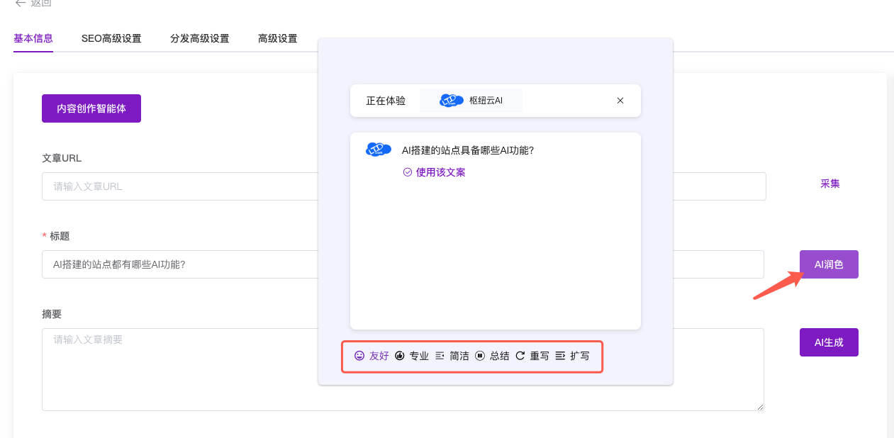Apply the suggestion via 使用该文案
Viewport: 894px width, 438px height.
[434, 172]
